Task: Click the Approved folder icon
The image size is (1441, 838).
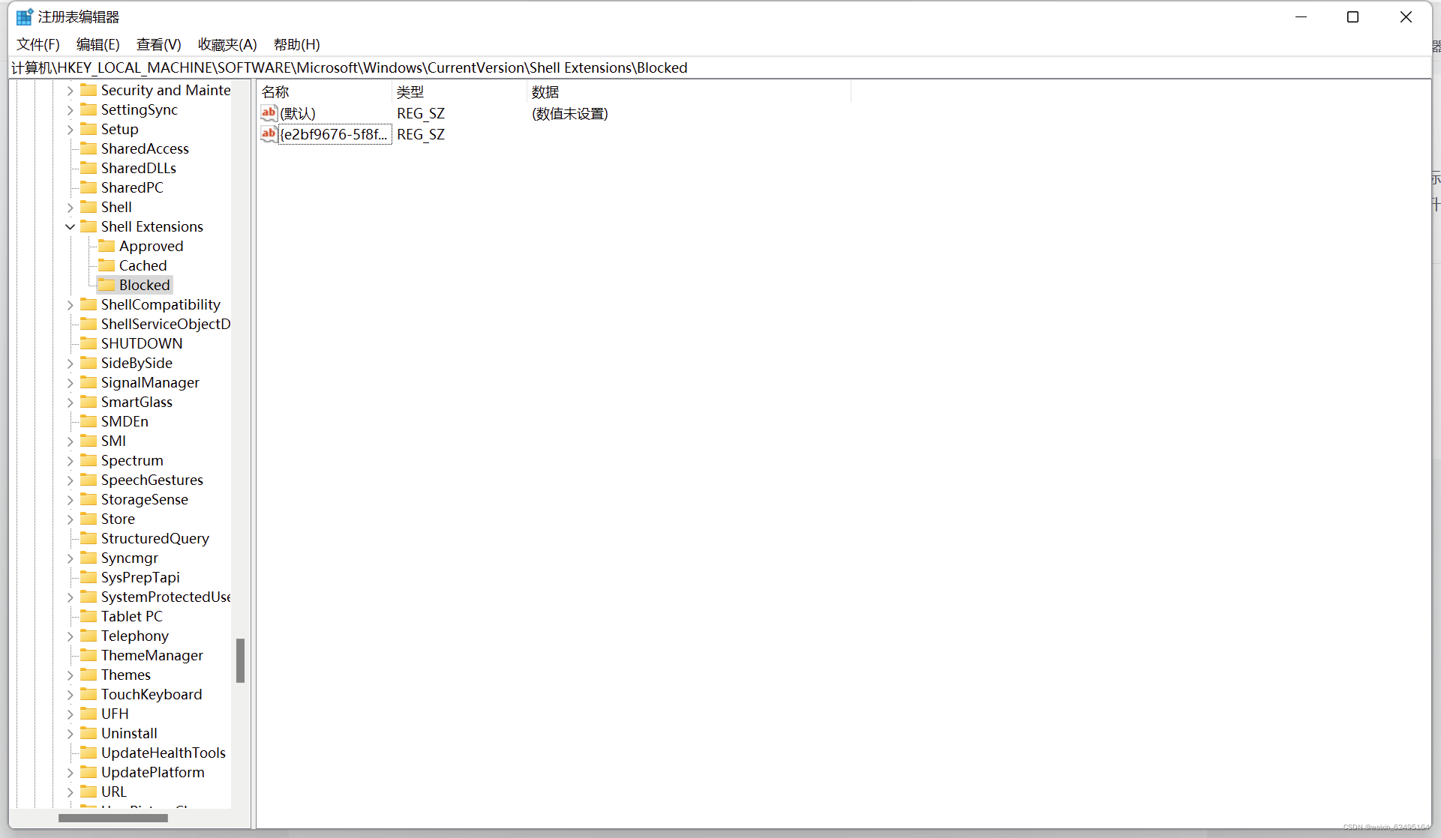Action: pyautogui.click(x=107, y=246)
